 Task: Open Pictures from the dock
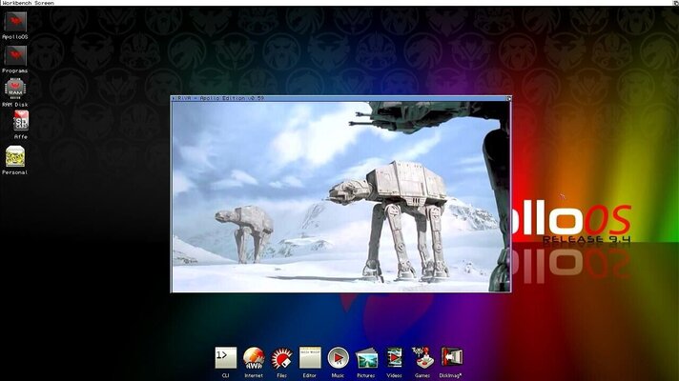click(x=366, y=357)
